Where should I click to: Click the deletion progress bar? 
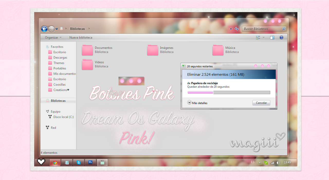pyautogui.click(x=229, y=92)
